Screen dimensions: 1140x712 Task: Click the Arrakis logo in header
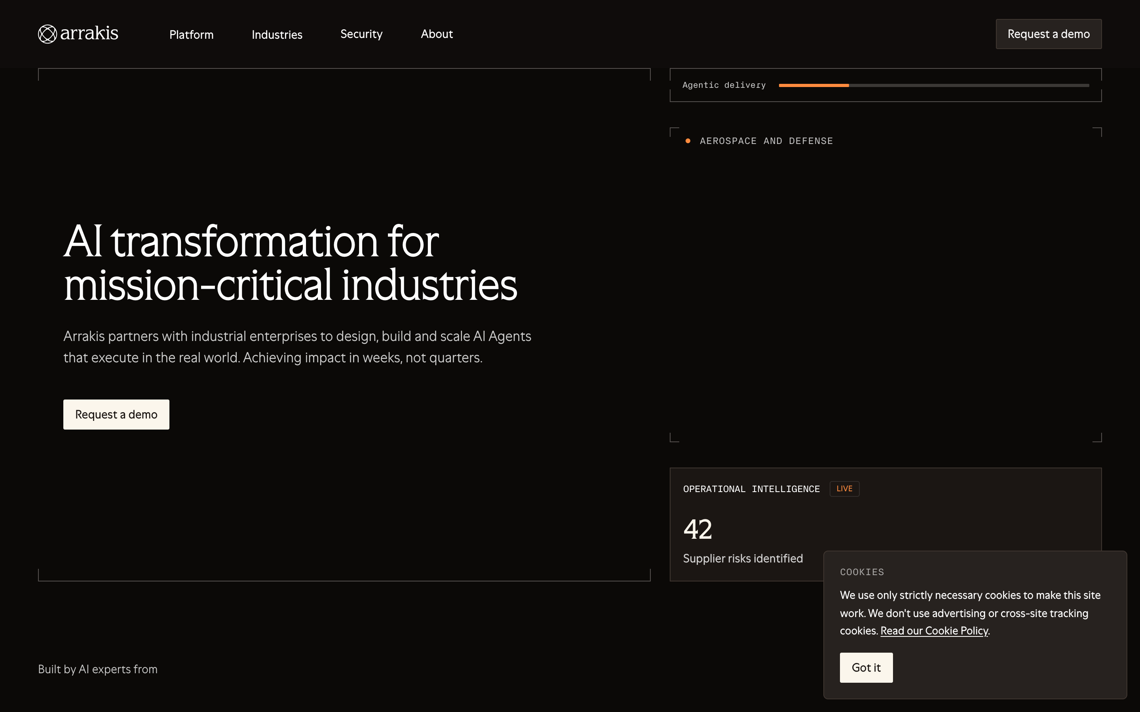(78, 34)
